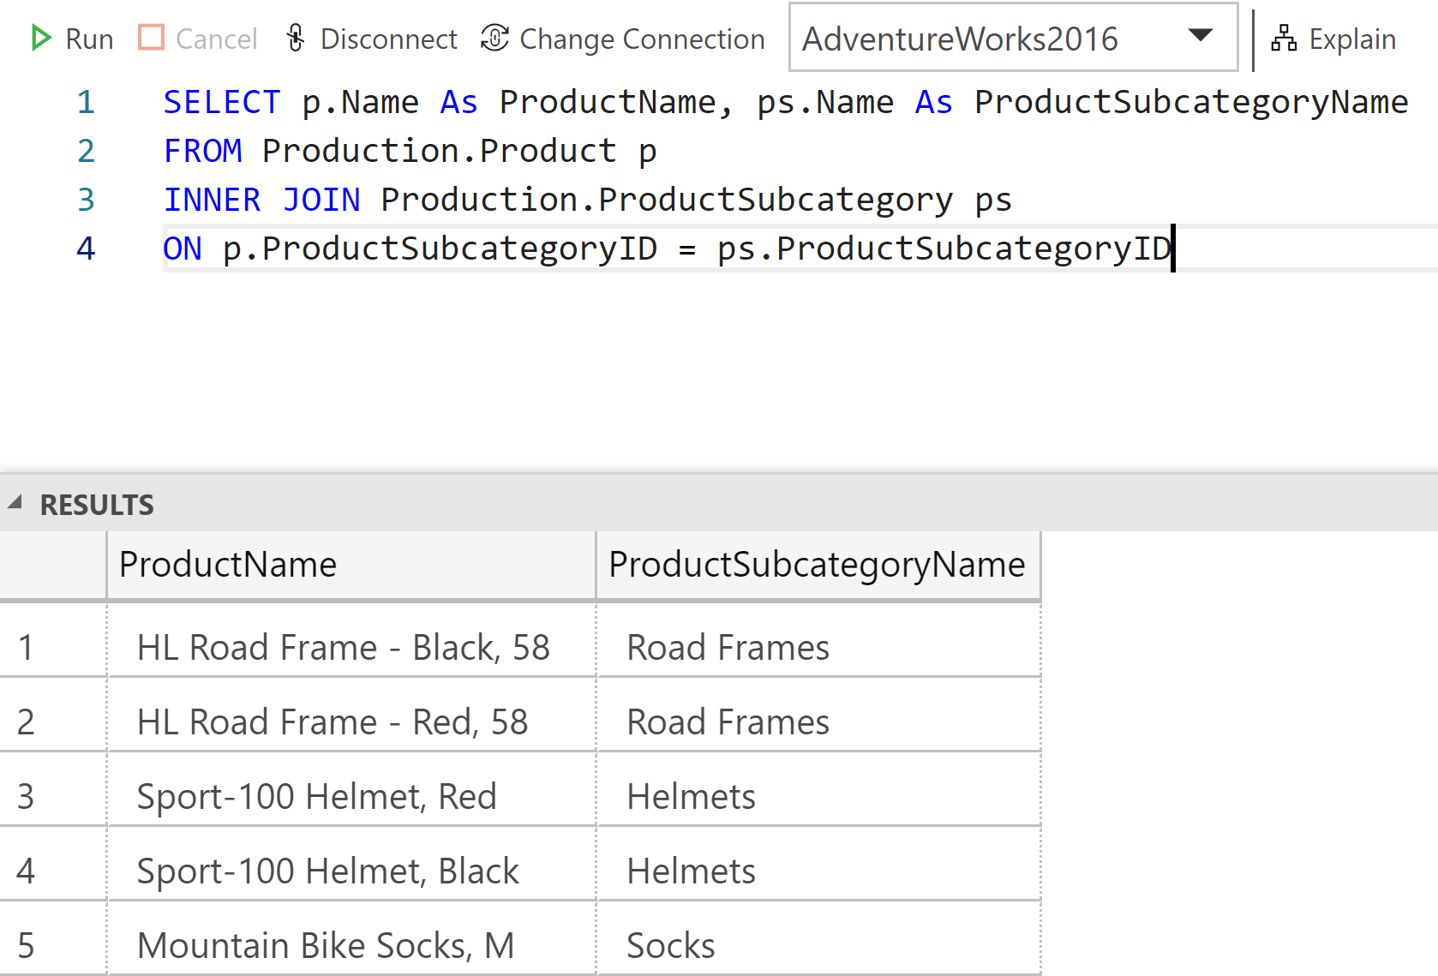Click the Disconnect button label
1438x976 pixels.
(388, 39)
